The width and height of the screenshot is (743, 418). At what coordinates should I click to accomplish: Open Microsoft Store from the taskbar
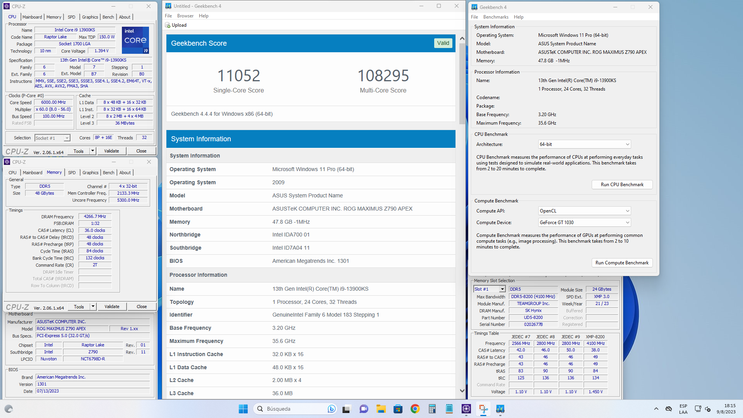(398, 409)
